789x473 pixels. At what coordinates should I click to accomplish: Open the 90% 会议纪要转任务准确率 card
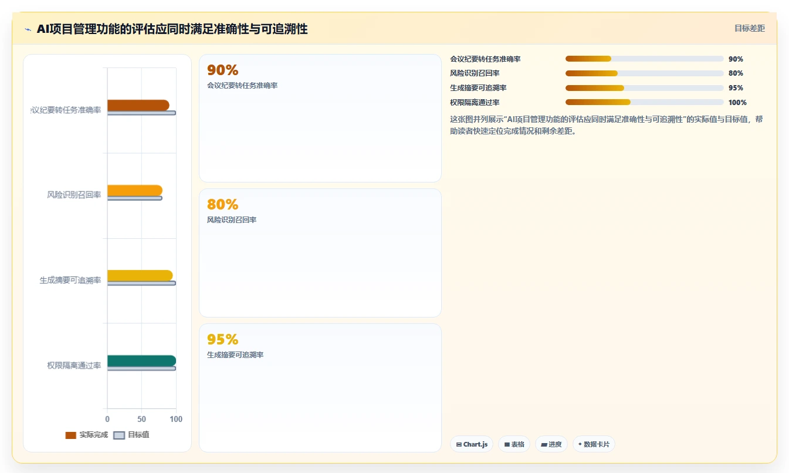click(320, 118)
